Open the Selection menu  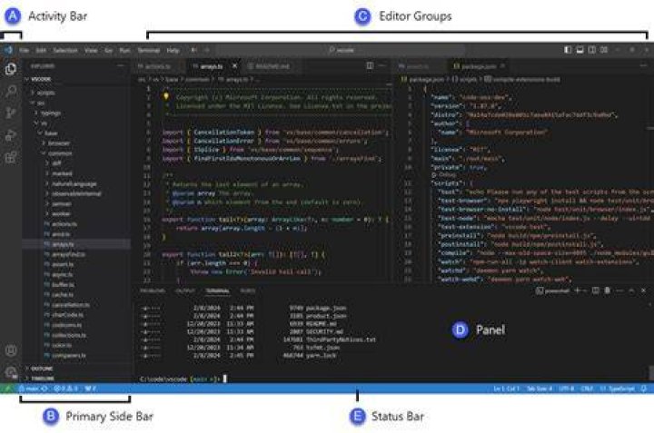[x=65, y=51]
